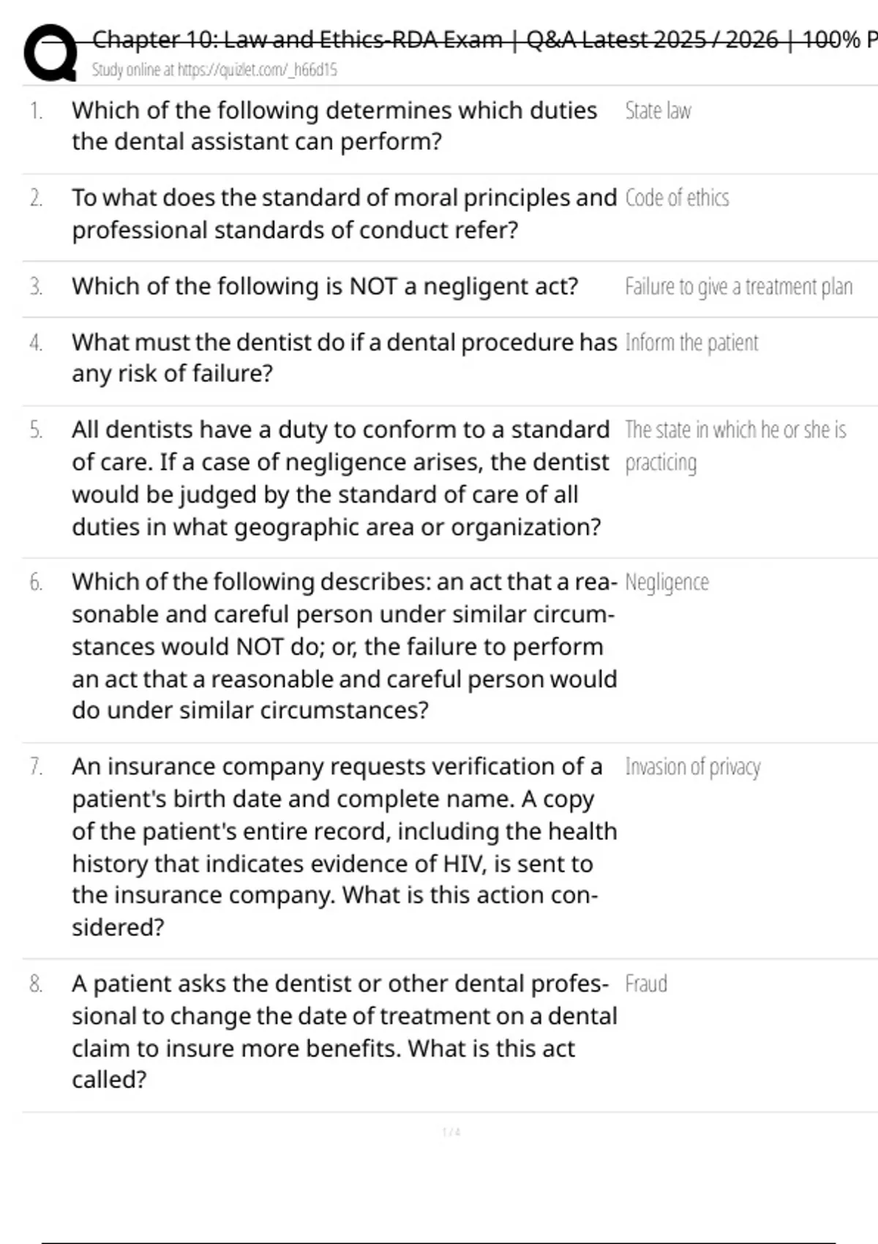This screenshot has width=878, height=1244.
Task: Select question 8 about changing treatment date
Action: [344, 1031]
